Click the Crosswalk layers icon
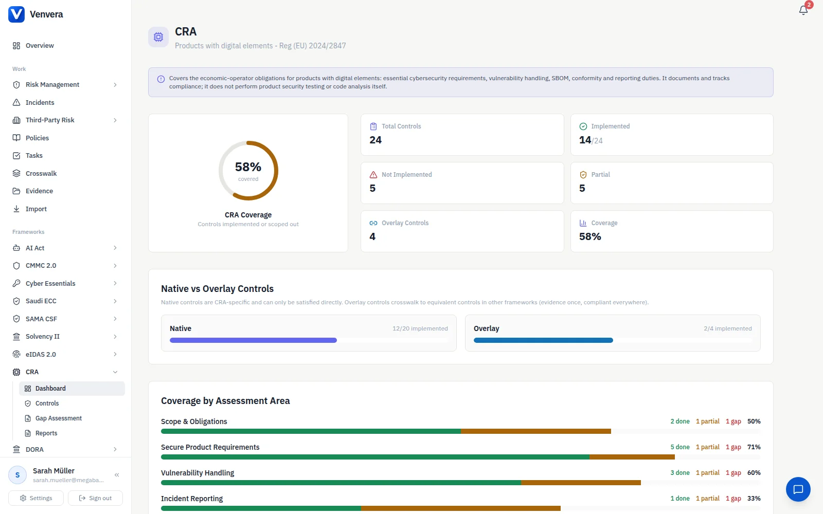 coord(16,174)
